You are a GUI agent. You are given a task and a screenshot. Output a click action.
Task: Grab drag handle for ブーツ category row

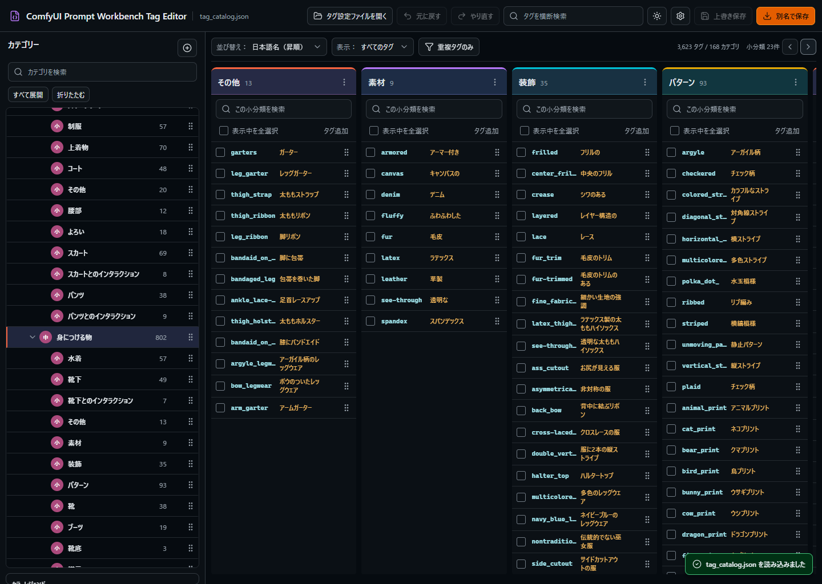click(191, 527)
